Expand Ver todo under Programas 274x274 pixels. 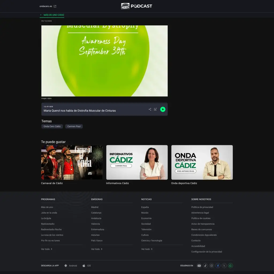tap(47, 249)
